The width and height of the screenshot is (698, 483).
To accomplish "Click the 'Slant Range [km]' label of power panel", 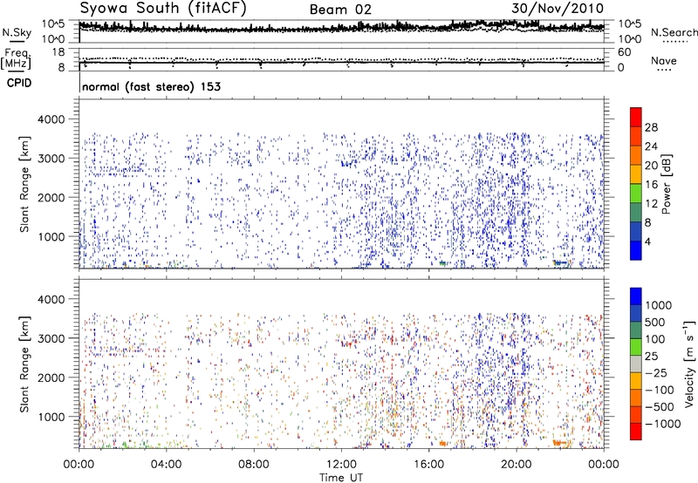I will tap(24, 184).
